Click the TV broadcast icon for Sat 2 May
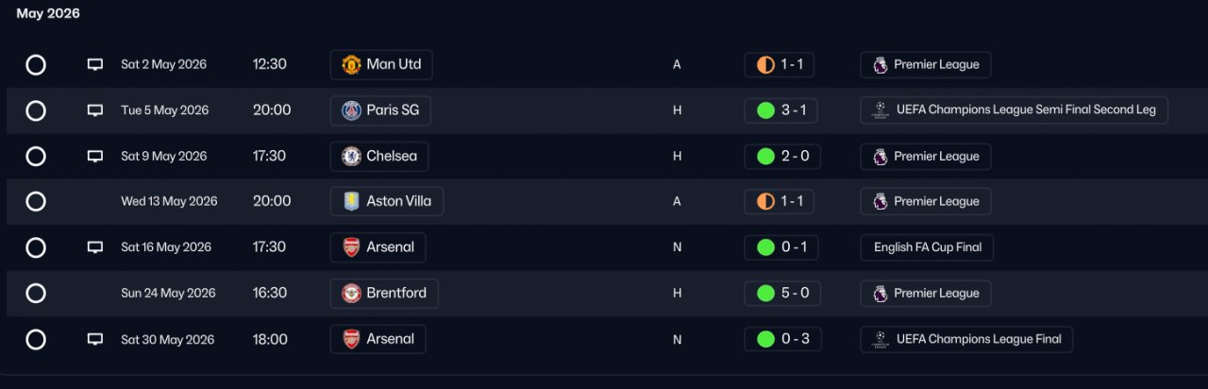This screenshot has width=1208, height=389. coord(94,65)
